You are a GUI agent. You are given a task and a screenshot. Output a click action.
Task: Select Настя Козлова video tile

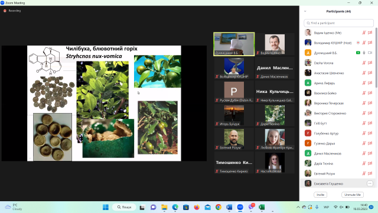[275, 163]
